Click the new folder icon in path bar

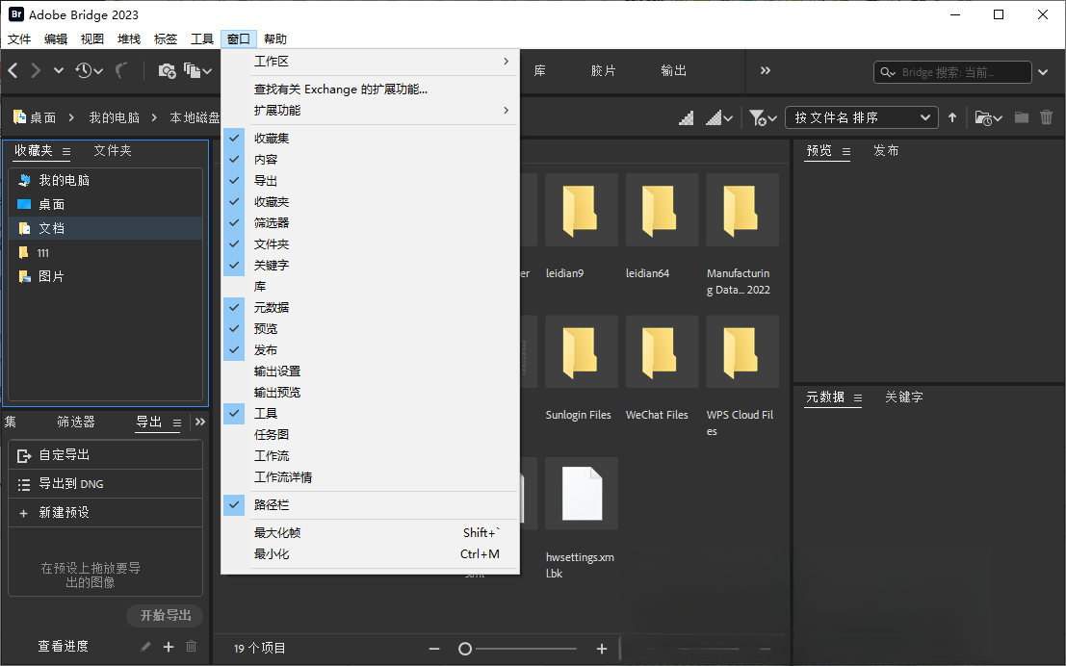point(1021,117)
